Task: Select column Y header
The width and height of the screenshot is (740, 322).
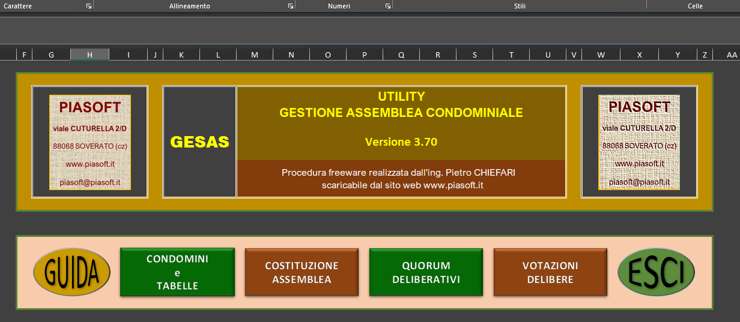Action: tap(678, 55)
